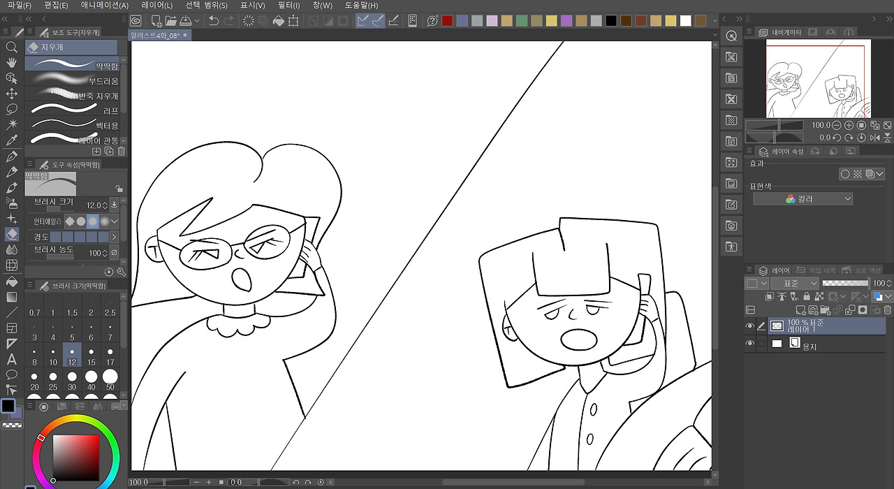
Task: Zoom in in Navigator panel
Action: (849, 125)
